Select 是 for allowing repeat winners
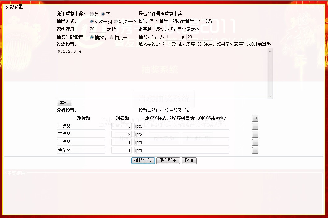 [x=92, y=14]
